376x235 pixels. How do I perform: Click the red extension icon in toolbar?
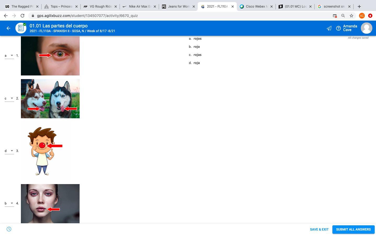point(370,16)
